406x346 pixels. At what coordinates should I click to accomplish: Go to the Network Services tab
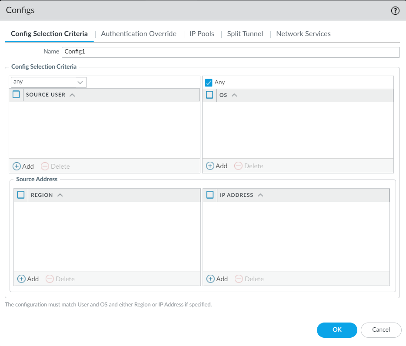pos(303,34)
